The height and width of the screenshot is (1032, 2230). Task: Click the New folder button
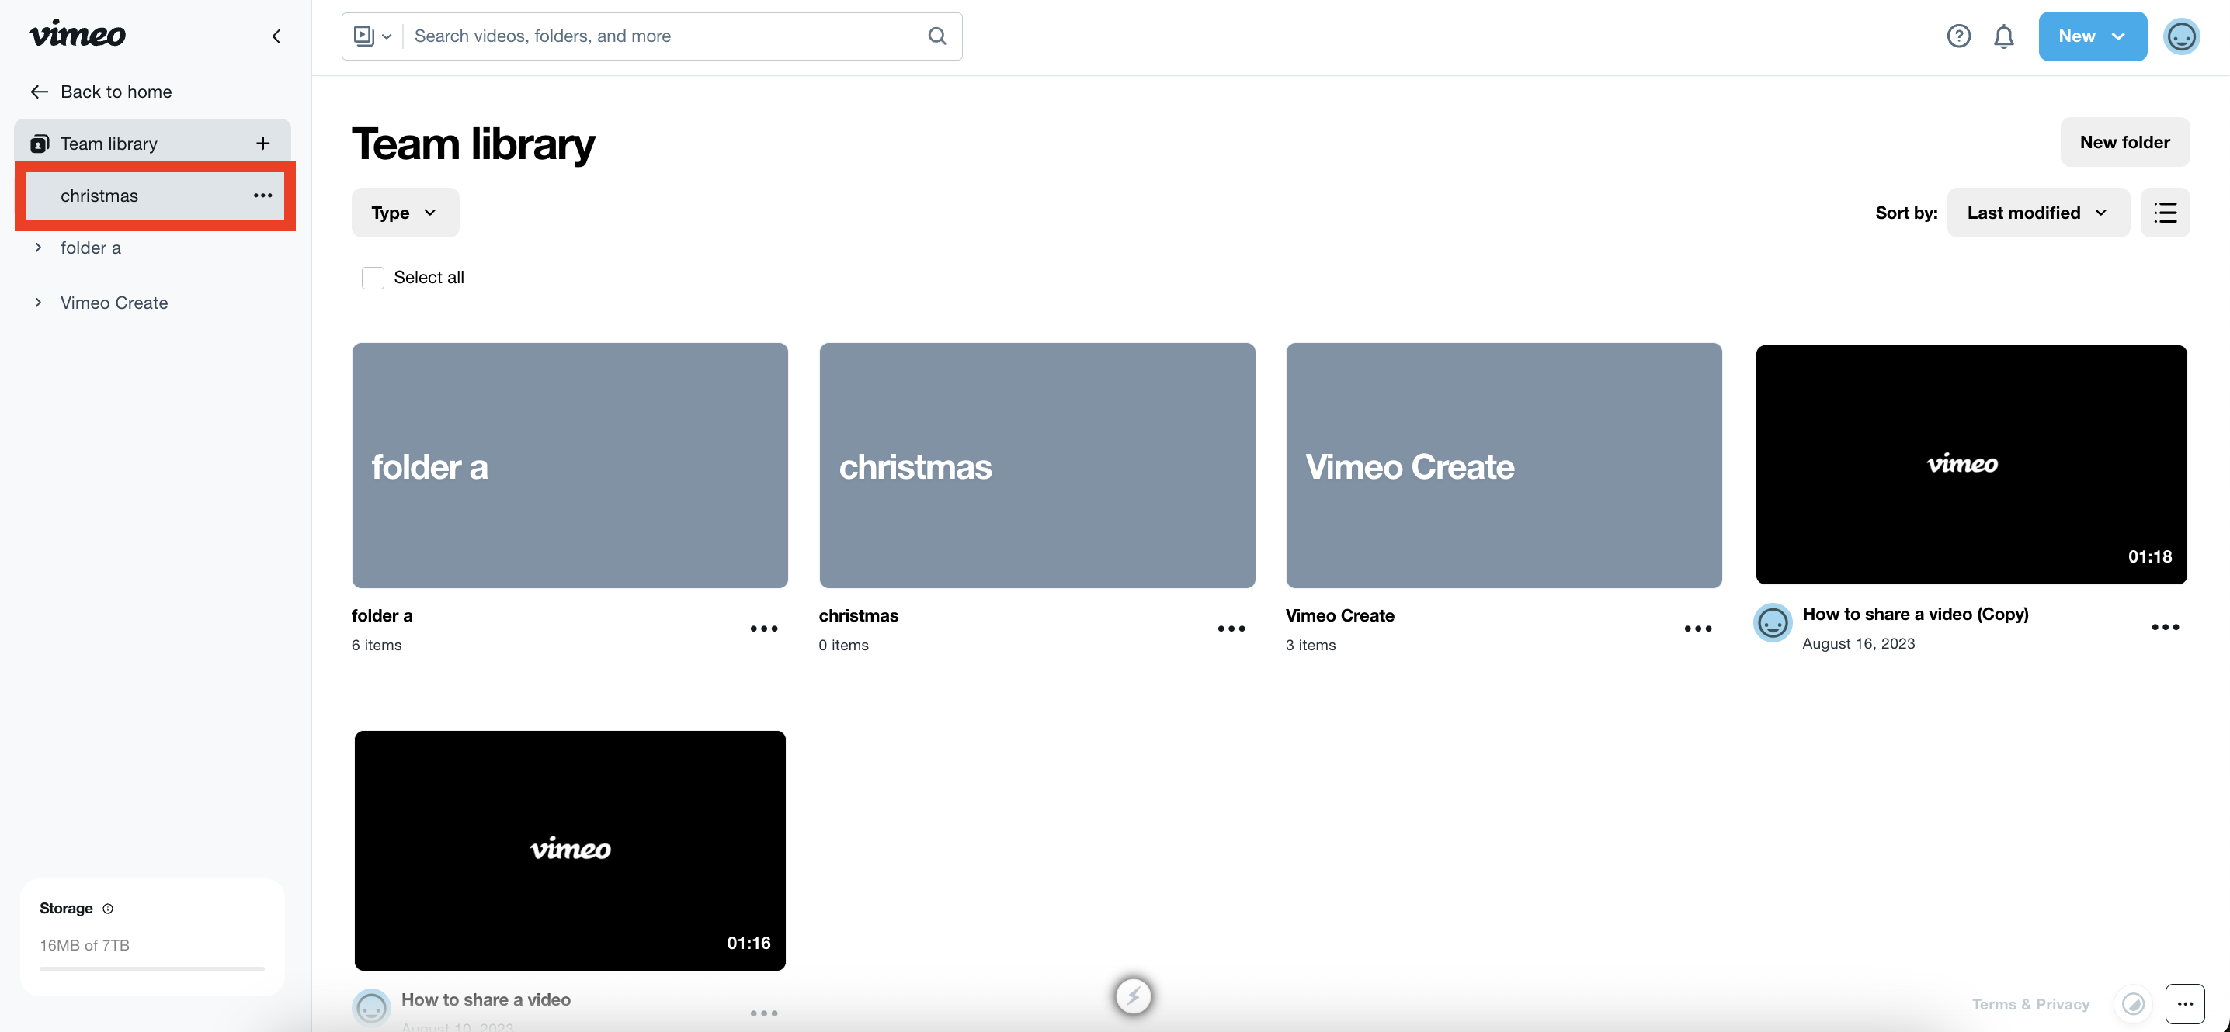[x=2124, y=140]
